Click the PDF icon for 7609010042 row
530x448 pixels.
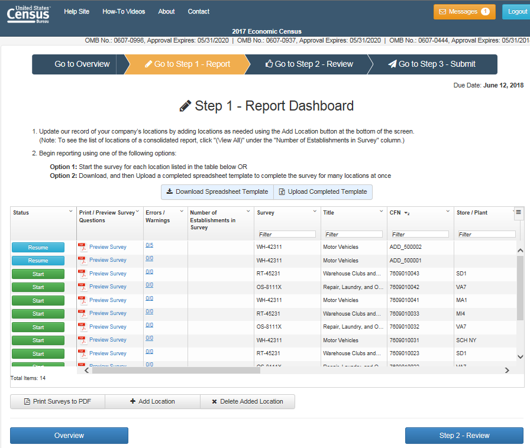point(82,287)
